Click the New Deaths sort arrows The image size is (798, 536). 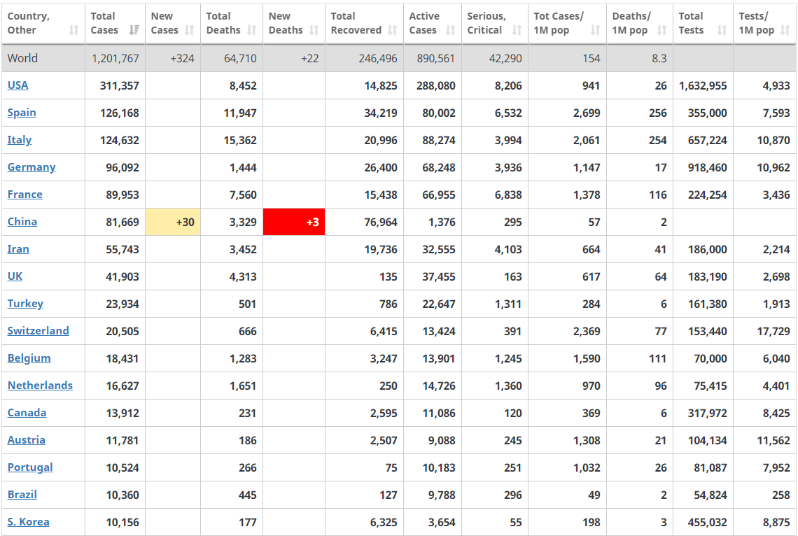click(x=314, y=30)
